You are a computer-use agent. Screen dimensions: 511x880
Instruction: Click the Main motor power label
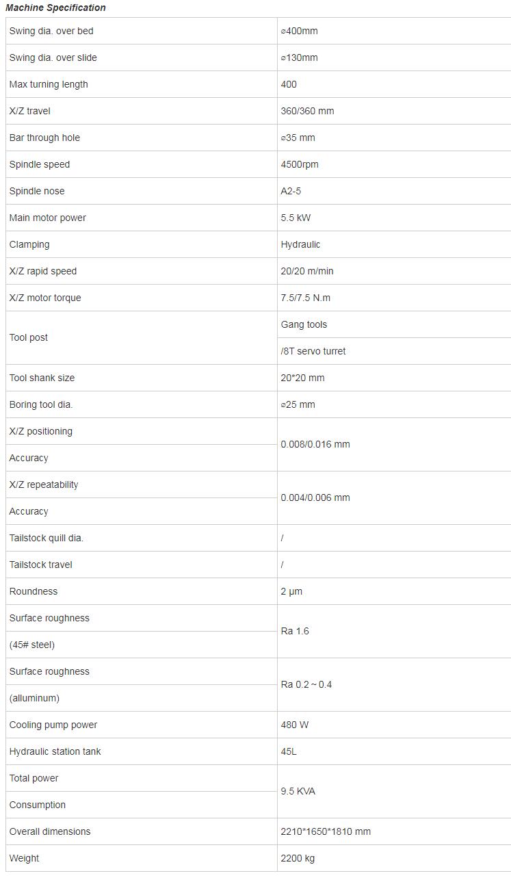(48, 218)
